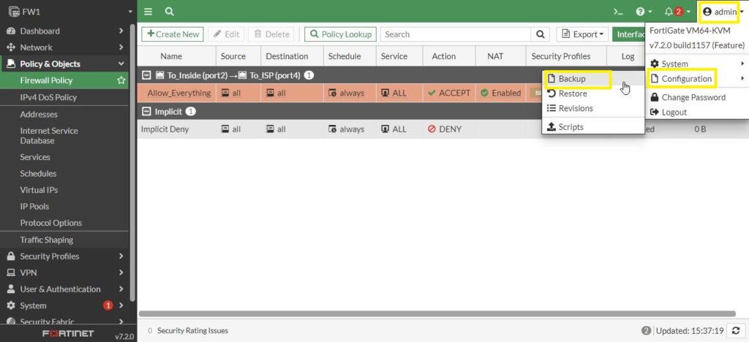Open the Export dropdown

pos(582,34)
